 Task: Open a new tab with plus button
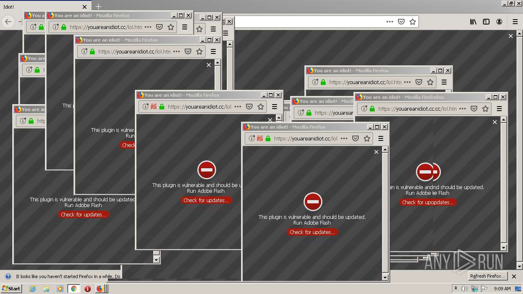(x=98, y=7)
